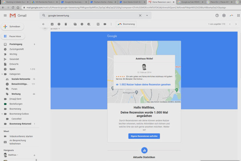Clear the search with the X icon

(140, 15)
